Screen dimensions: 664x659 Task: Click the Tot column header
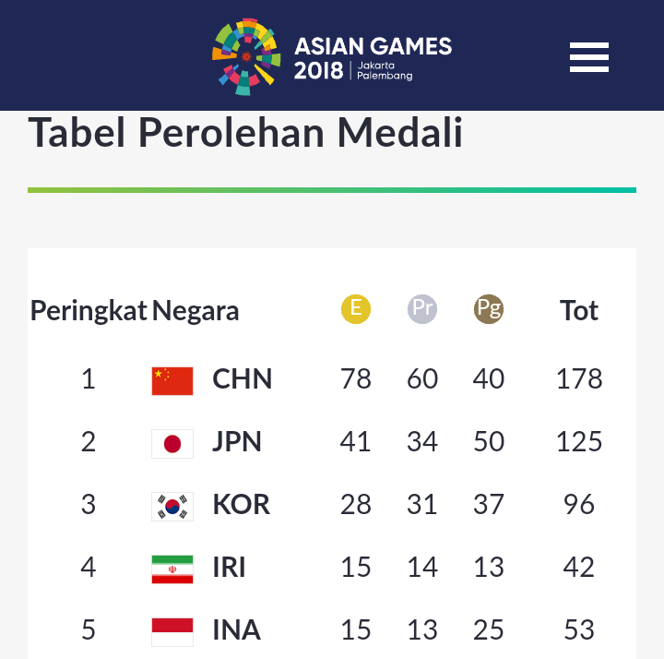point(578,310)
